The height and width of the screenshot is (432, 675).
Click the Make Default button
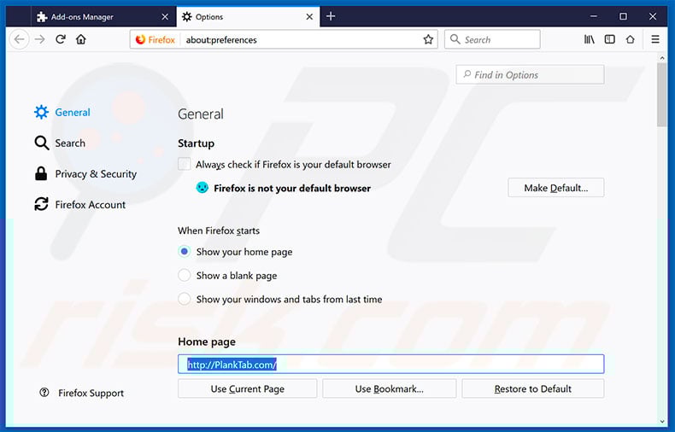click(x=555, y=188)
